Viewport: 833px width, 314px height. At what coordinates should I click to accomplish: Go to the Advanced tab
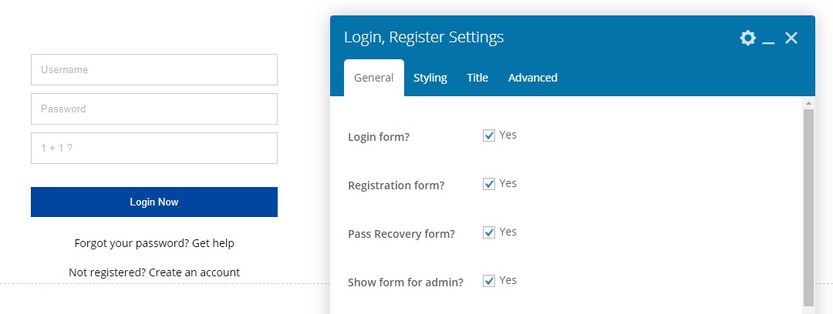pos(532,78)
